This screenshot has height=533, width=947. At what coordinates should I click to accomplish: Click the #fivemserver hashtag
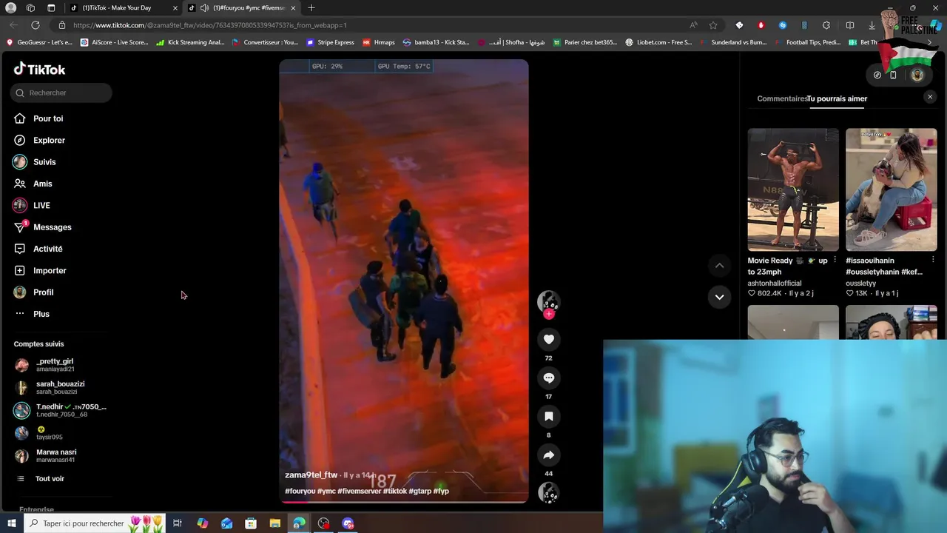pos(360,491)
